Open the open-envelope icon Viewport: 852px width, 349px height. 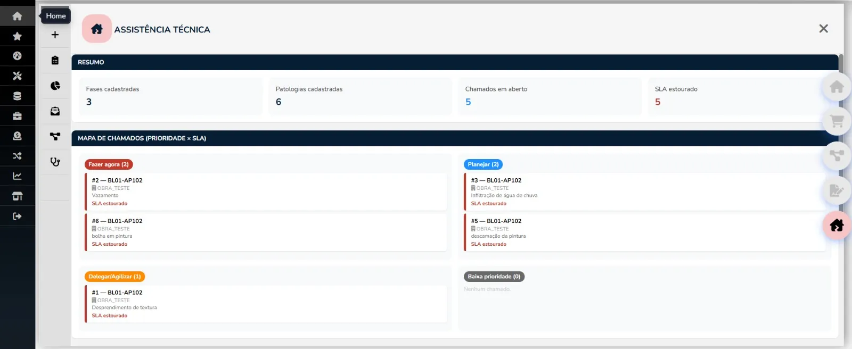tap(55, 111)
